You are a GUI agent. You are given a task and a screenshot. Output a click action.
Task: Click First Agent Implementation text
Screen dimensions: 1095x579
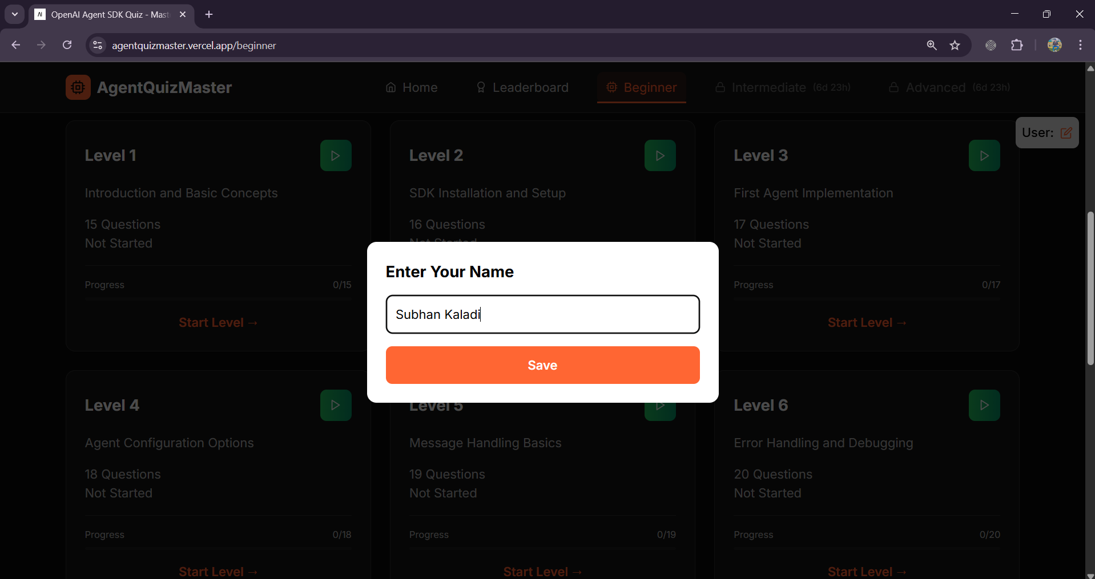(x=814, y=193)
